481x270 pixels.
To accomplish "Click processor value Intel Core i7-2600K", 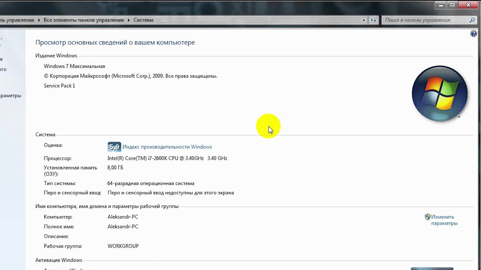I will click(x=167, y=158).
